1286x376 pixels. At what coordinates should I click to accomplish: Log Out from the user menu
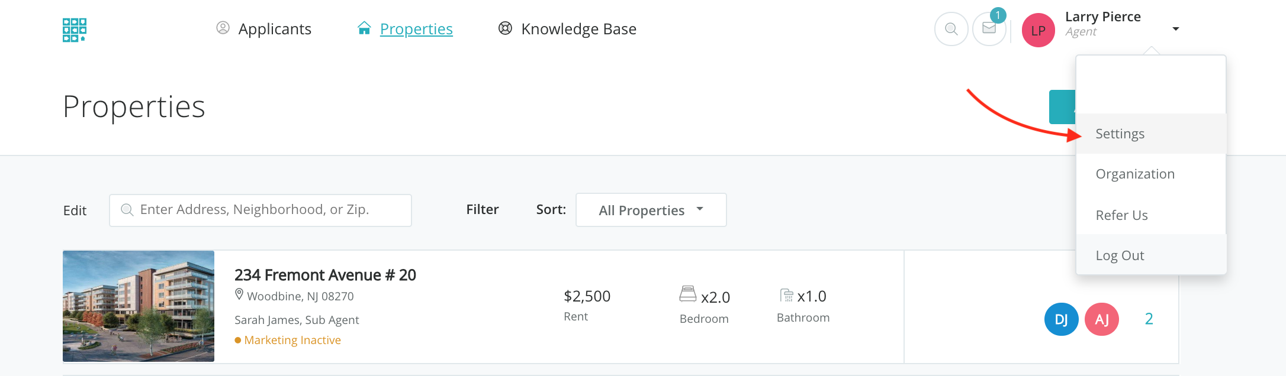coord(1120,255)
